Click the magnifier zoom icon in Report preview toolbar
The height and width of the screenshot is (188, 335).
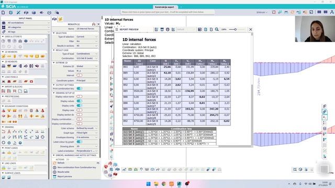pyautogui.click(x=217, y=29)
